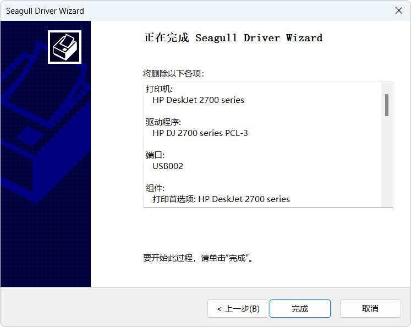
Task: Click the 完成 button to finish
Action: pyautogui.click(x=300, y=309)
